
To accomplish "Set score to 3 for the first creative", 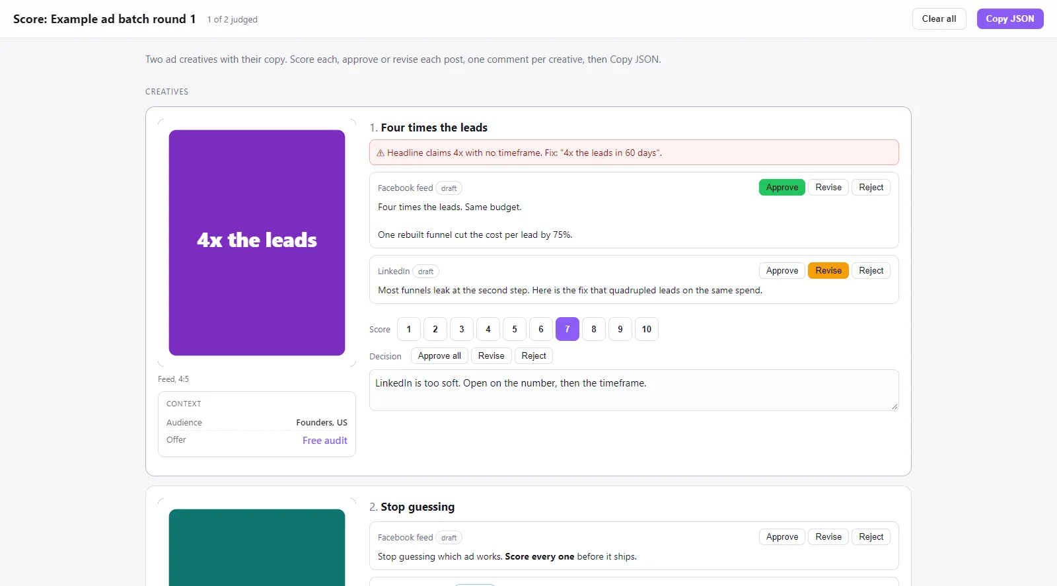I will (462, 329).
